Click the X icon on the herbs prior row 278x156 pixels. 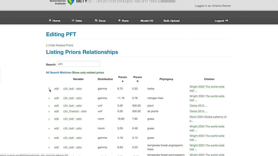(49, 89)
